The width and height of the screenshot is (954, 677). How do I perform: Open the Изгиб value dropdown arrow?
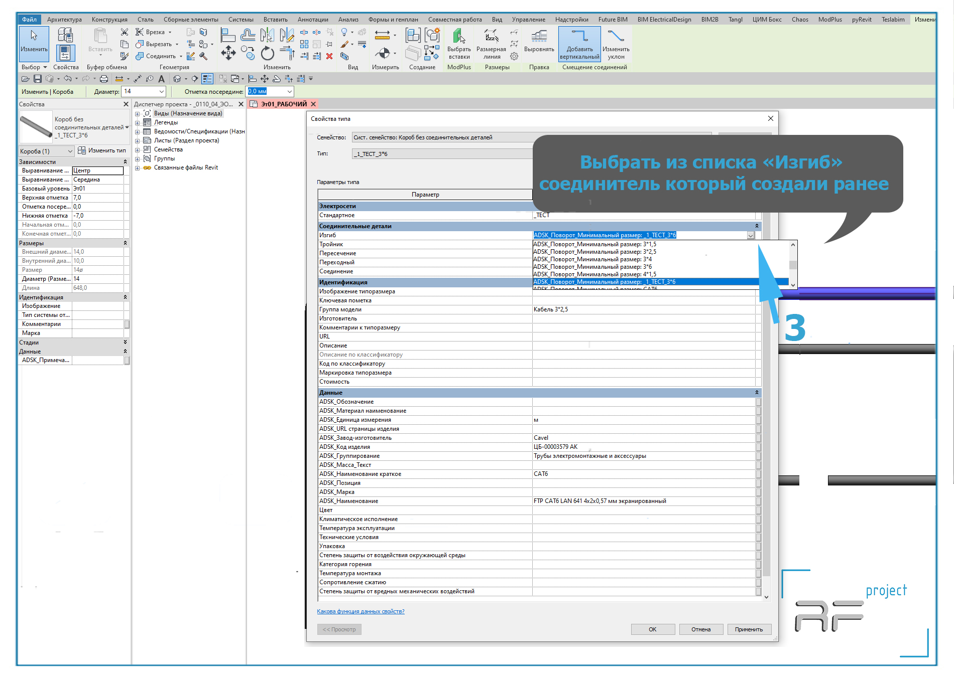coord(751,235)
